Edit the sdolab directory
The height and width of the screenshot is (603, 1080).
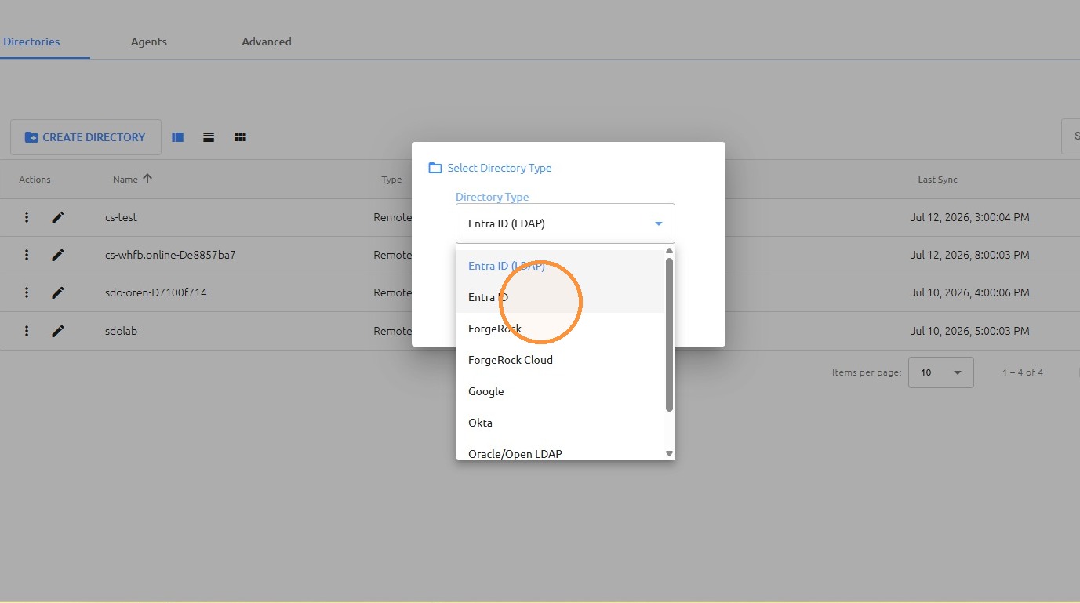coord(58,331)
